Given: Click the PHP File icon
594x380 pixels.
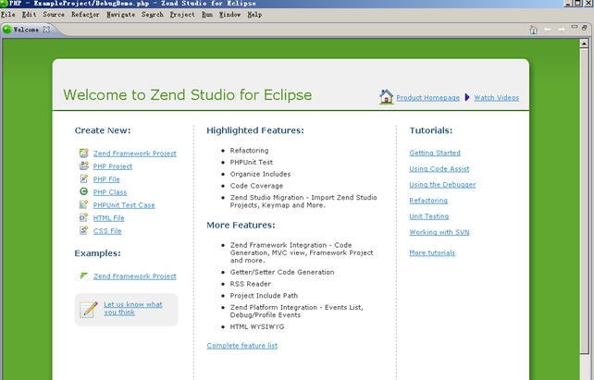Looking at the screenshot, I should (83, 178).
